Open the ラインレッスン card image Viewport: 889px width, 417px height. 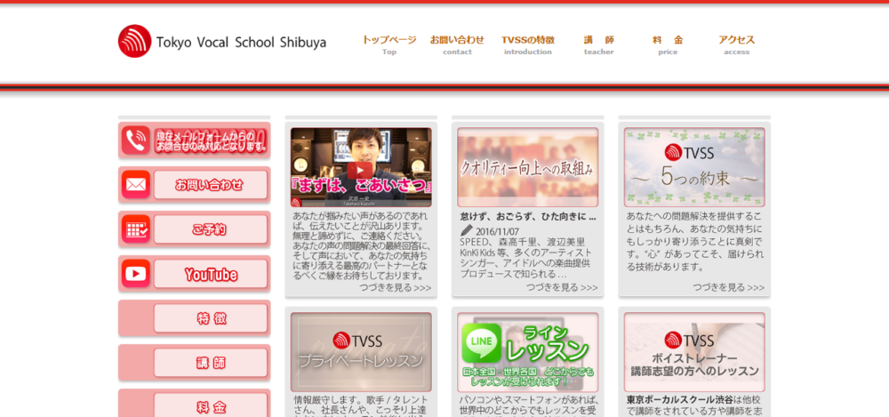coord(528,352)
